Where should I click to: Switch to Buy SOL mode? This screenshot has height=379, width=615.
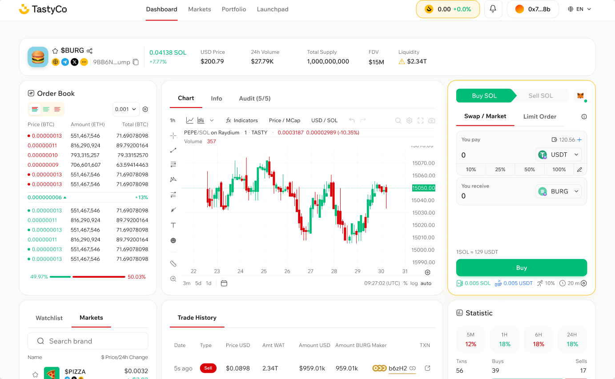click(x=484, y=96)
